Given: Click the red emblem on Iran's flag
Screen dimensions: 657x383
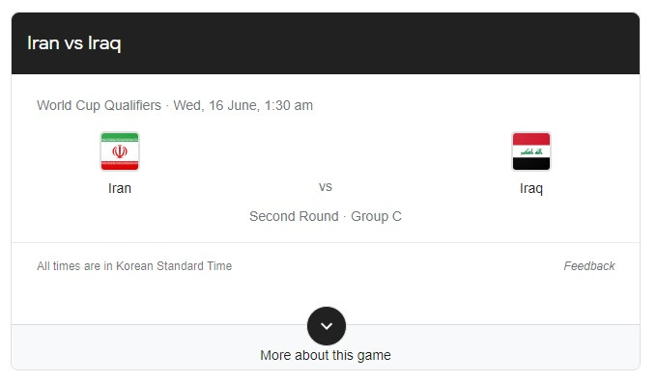Looking at the screenshot, I should click(x=120, y=151).
